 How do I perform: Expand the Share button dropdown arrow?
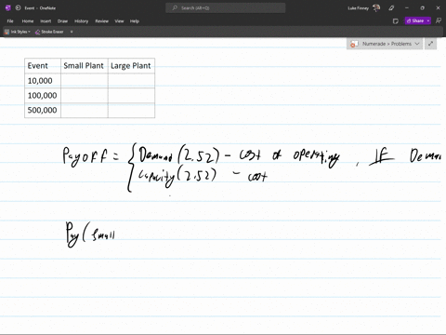(x=428, y=20)
